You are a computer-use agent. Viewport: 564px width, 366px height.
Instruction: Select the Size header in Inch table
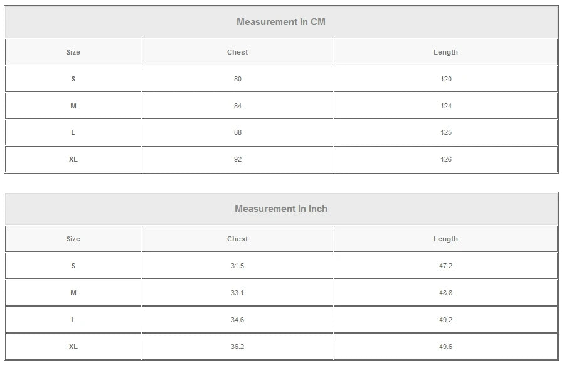pyautogui.click(x=73, y=239)
